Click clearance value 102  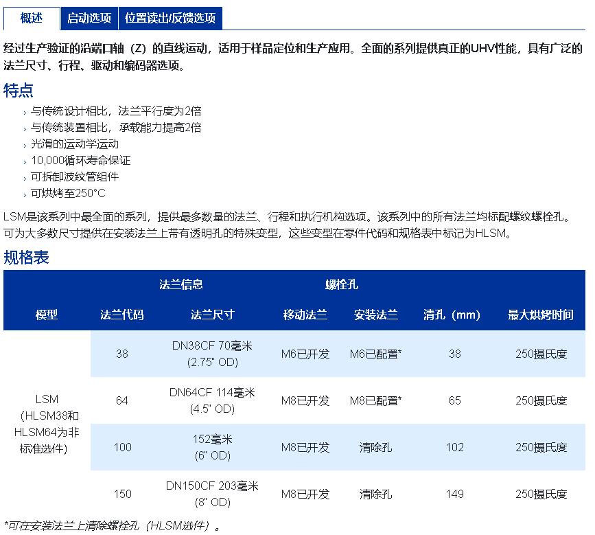(x=454, y=447)
